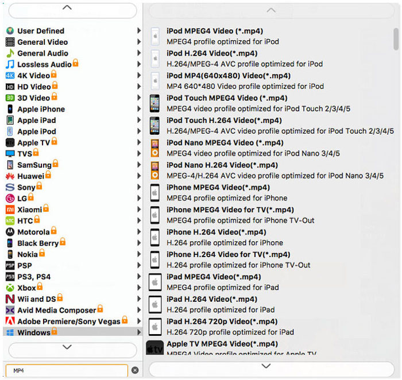Expand the General Video submenu arrow
Image resolution: width=402 pixels, height=380 pixels.
[x=139, y=42]
